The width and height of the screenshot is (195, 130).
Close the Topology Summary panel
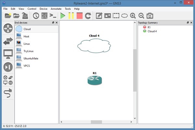pos(191,23)
